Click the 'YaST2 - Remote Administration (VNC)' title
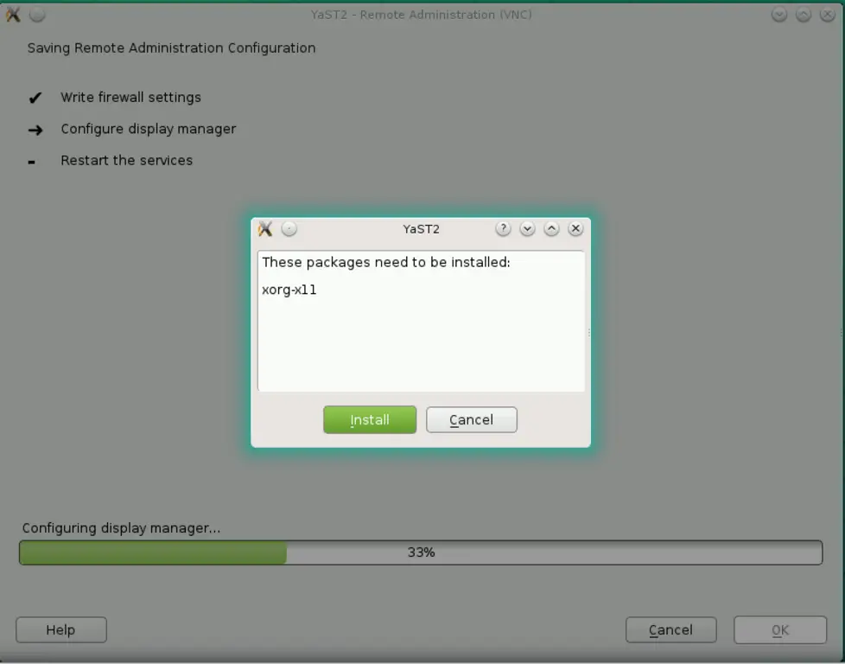The width and height of the screenshot is (845, 664). (421, 15)
